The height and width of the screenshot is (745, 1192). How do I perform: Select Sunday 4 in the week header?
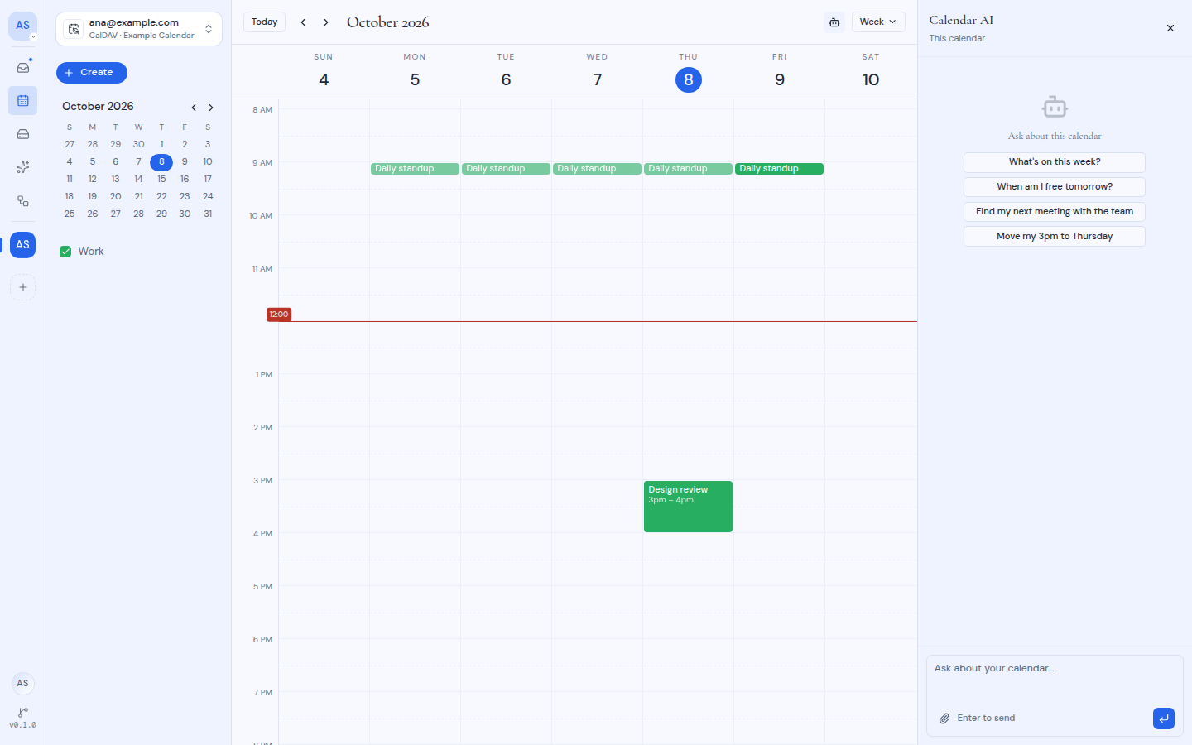point(324,80)
